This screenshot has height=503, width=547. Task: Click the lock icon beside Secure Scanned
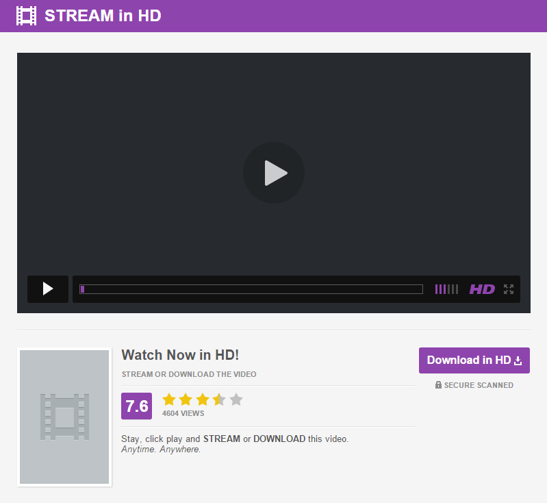click(x=438, y=385)
